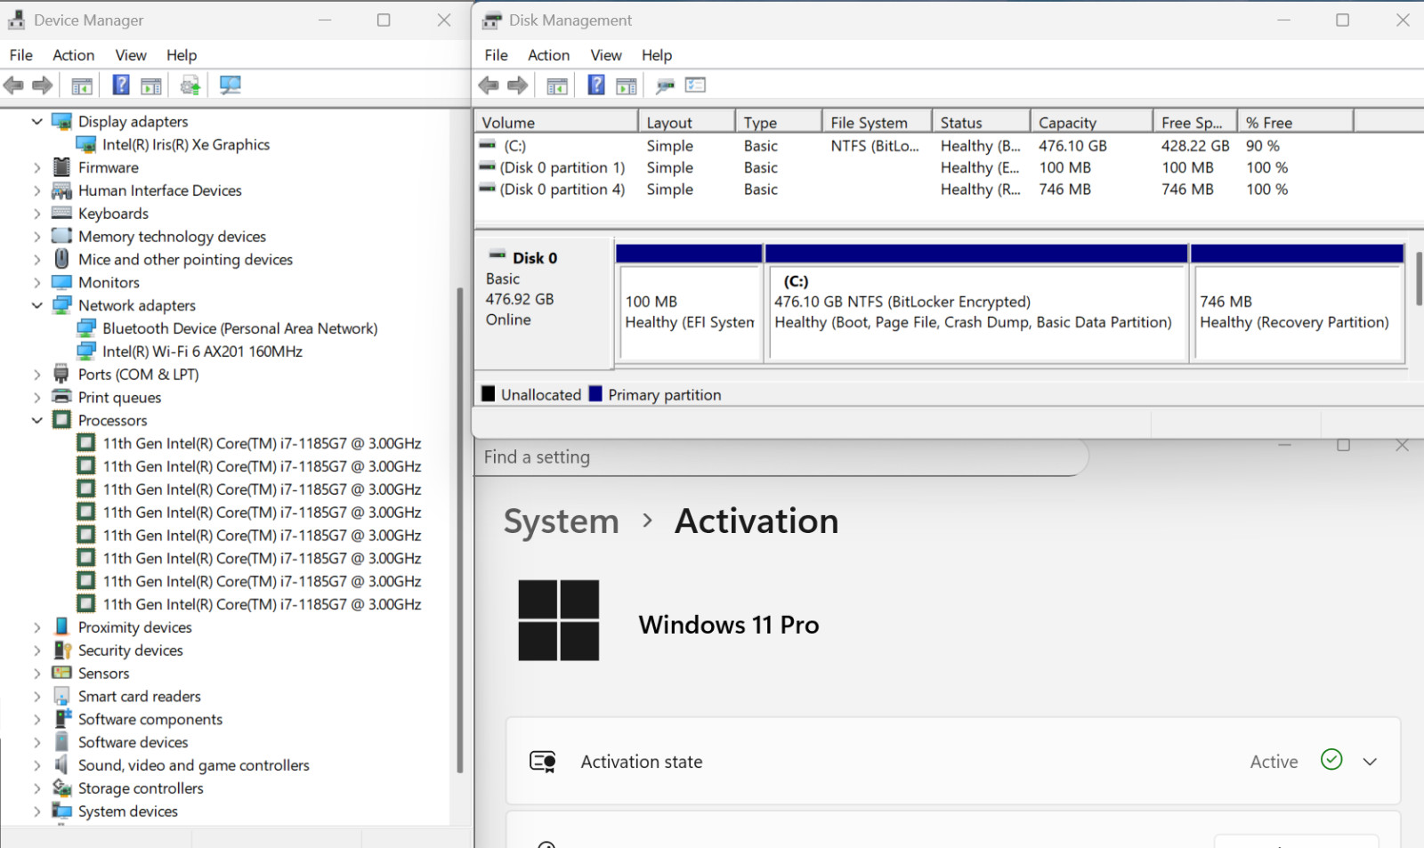This screenshot has height=848, width=1424.
Task: Open Help icon in Device Manager toolbar
Action: pyautogui.click(x=121, y=85)
